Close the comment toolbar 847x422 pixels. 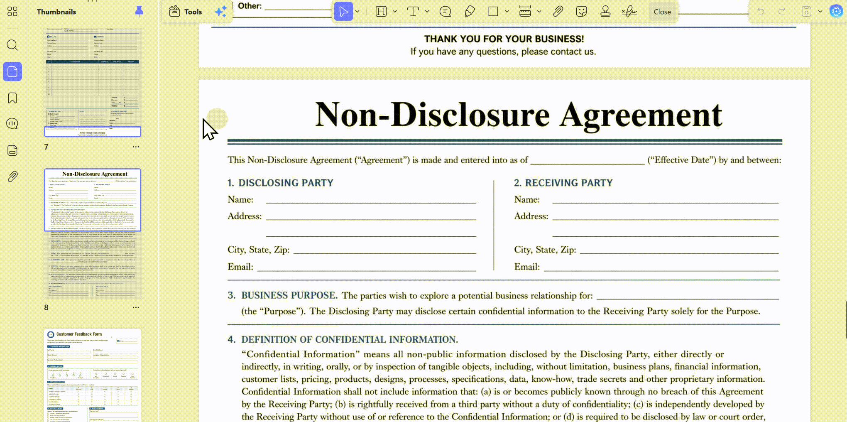coord(662,12)
